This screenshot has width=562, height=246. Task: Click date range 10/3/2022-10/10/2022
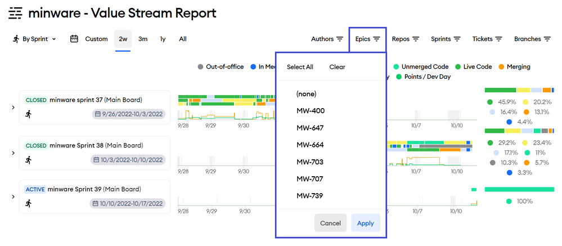[x=128, y=159]
